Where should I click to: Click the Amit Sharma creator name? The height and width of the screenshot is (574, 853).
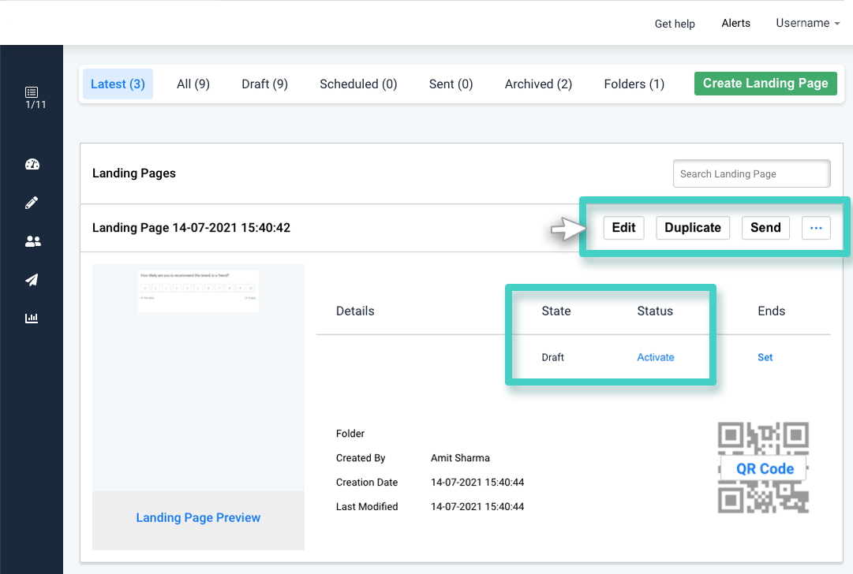460,457
